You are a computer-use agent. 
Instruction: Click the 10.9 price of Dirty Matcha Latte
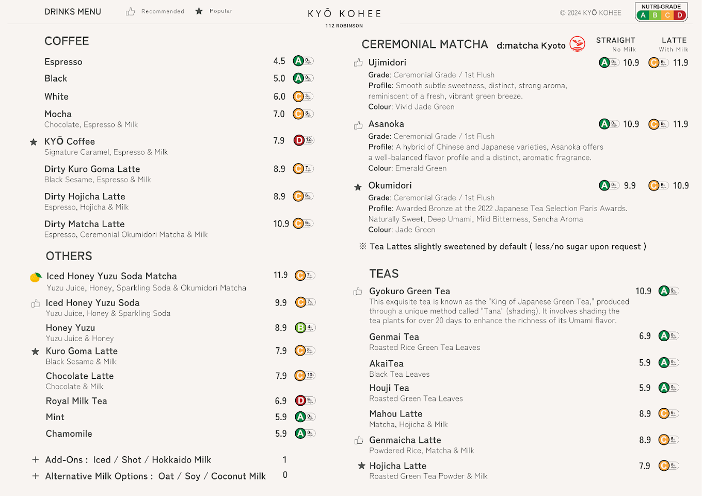(281, 223)
